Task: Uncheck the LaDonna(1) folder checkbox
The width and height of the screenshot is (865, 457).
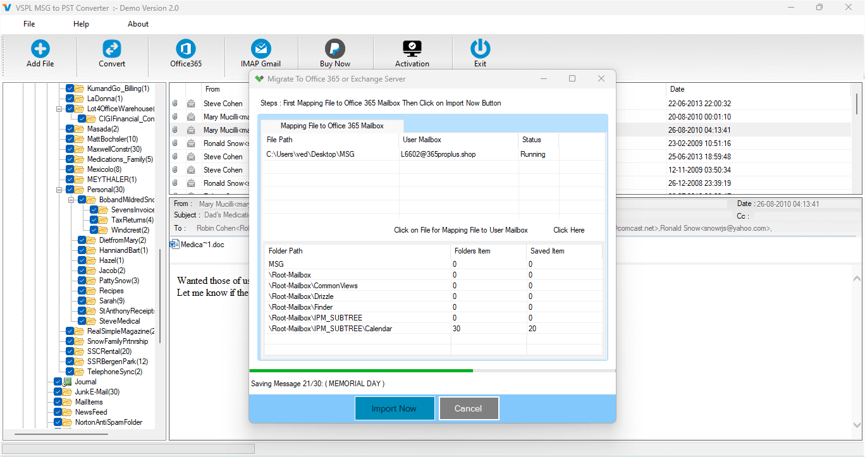Action: [70, 99]
